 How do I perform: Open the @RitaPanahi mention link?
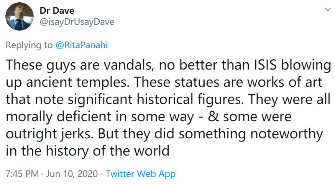(82, 45)
